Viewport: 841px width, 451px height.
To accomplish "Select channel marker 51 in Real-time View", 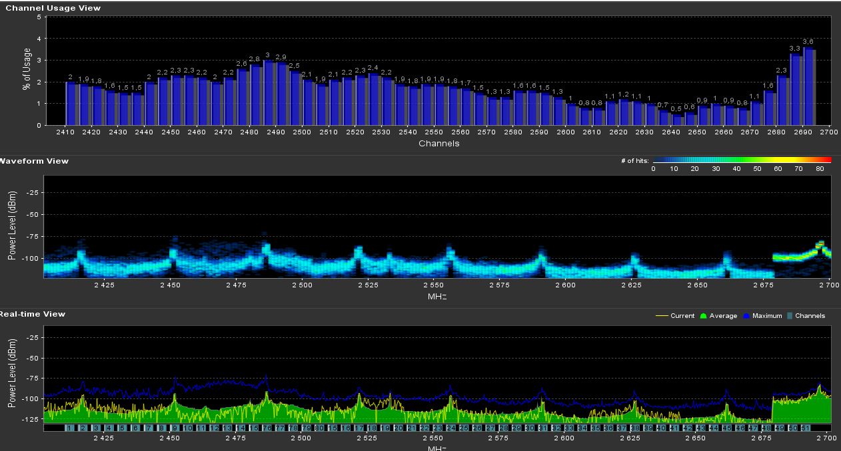I will pos(806,428).
